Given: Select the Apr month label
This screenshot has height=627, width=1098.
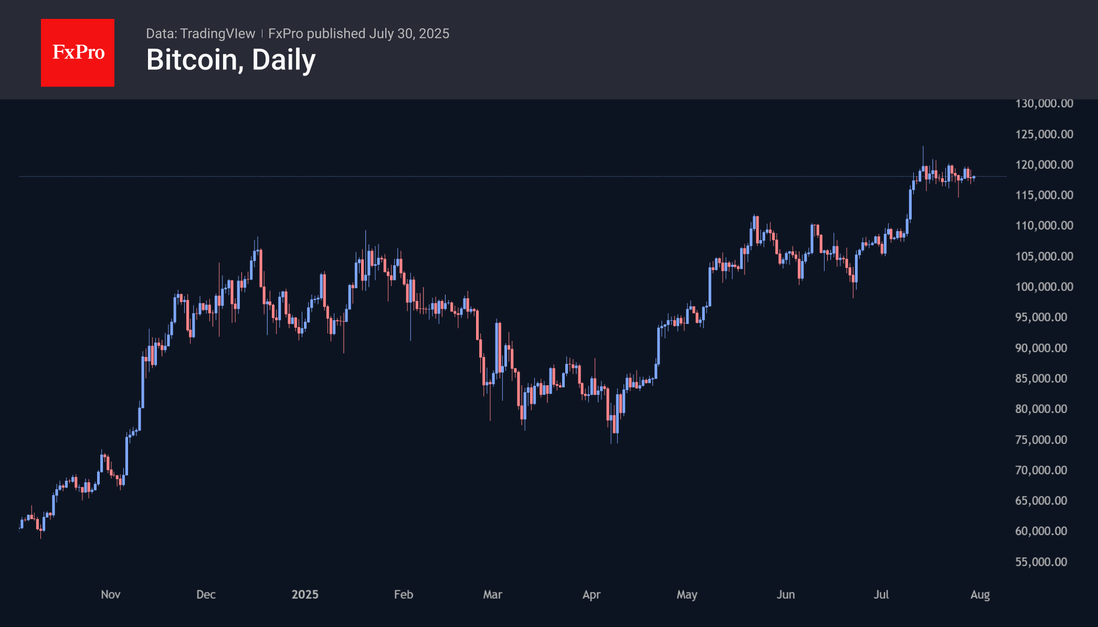Looking at the screenshot, I should point(592,594).
